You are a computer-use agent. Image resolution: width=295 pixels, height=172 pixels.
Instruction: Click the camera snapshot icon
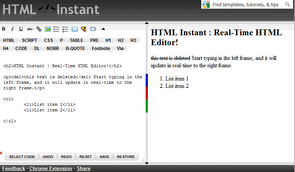click(x=93, y=29)
